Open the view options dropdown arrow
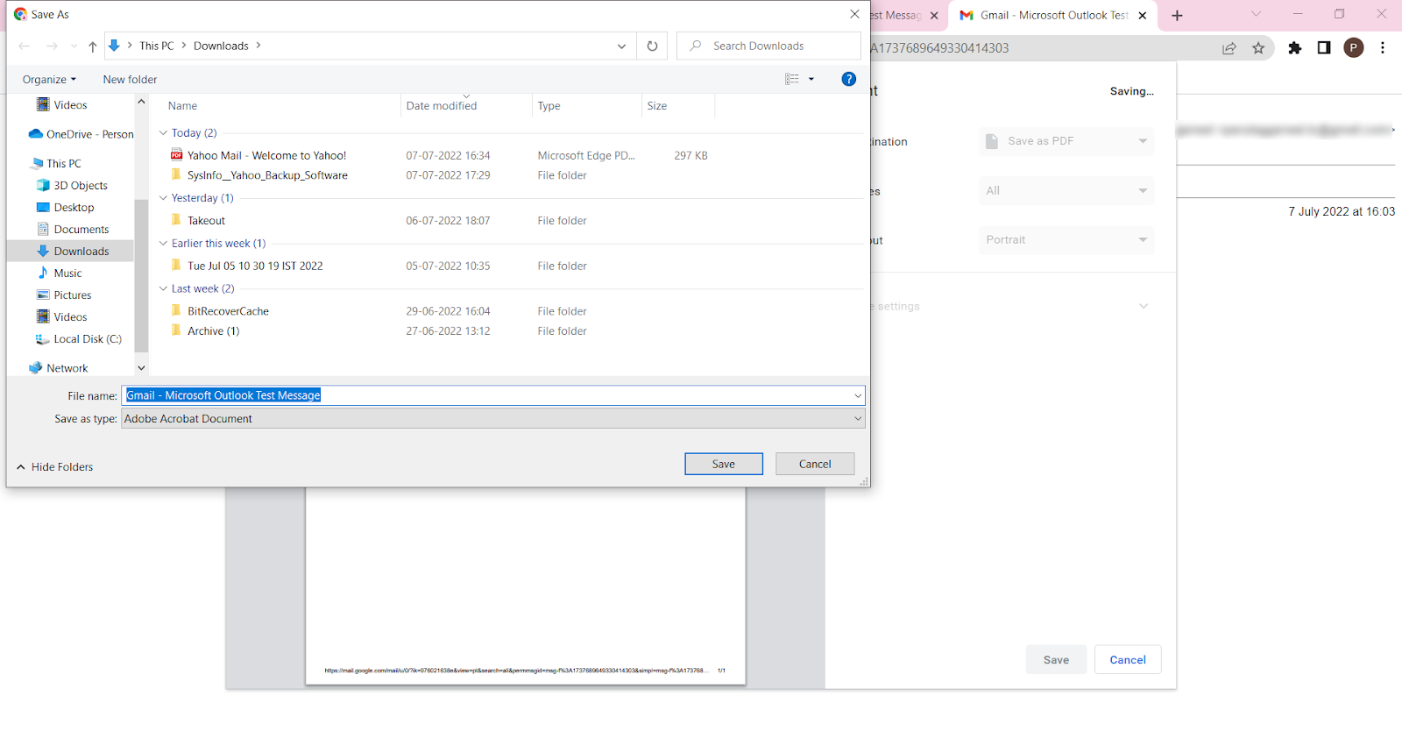The width and height of the screenshot is (1402, 753). coord(811,79)
